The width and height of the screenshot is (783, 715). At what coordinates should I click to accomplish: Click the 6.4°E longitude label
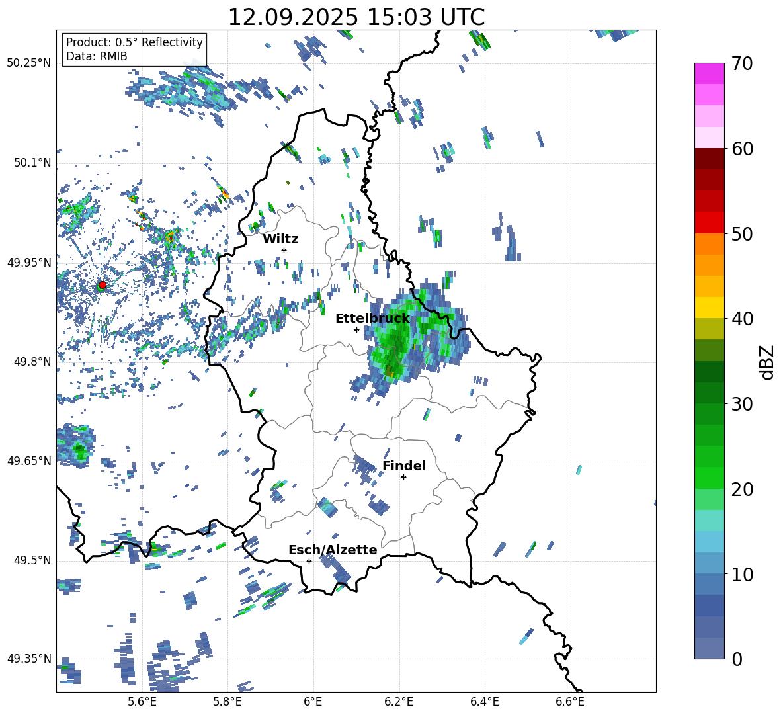coord(484,702)
